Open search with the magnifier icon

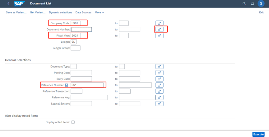coord(244,3)
